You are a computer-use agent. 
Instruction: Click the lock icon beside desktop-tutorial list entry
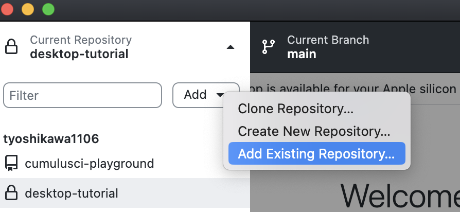(x=11, y=193)
